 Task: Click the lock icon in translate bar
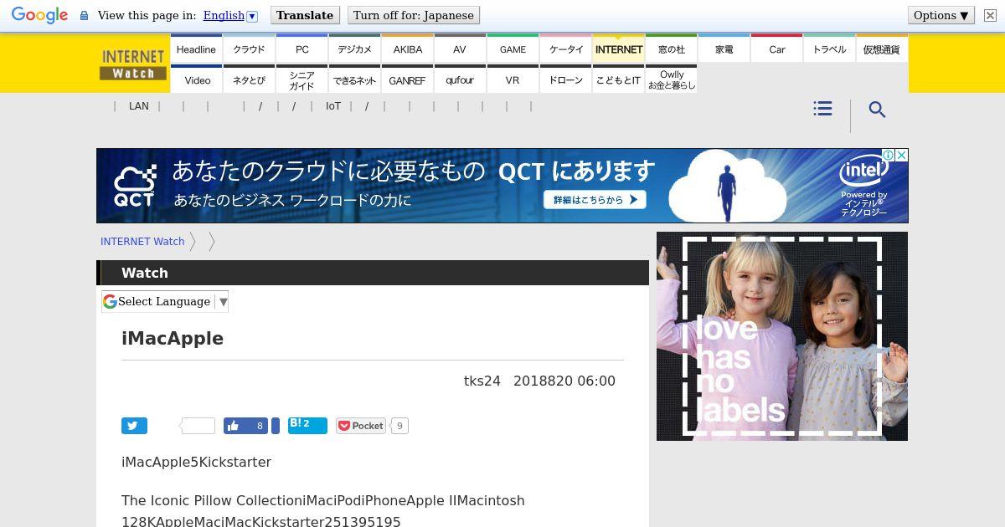(x=84, y=15)
